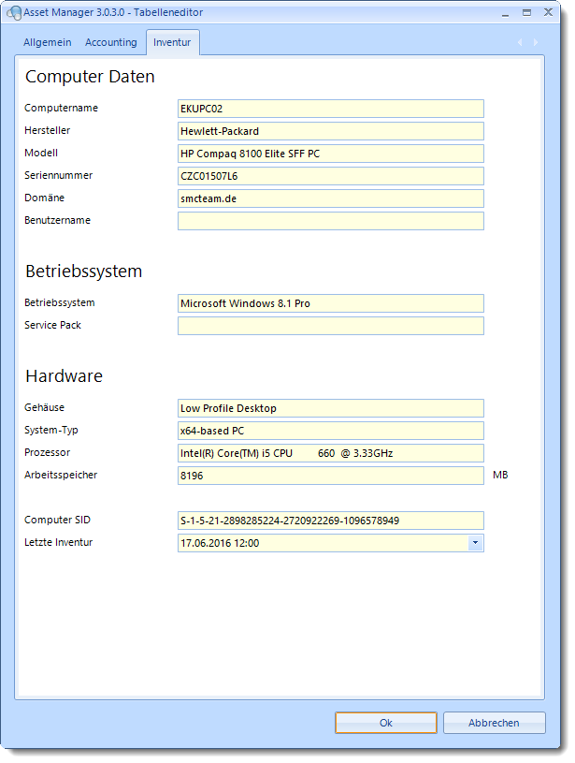Viewport: 575px width, 763px height.
Task: Click the Computer Daten heading
Action: click(x=90, y=77)
